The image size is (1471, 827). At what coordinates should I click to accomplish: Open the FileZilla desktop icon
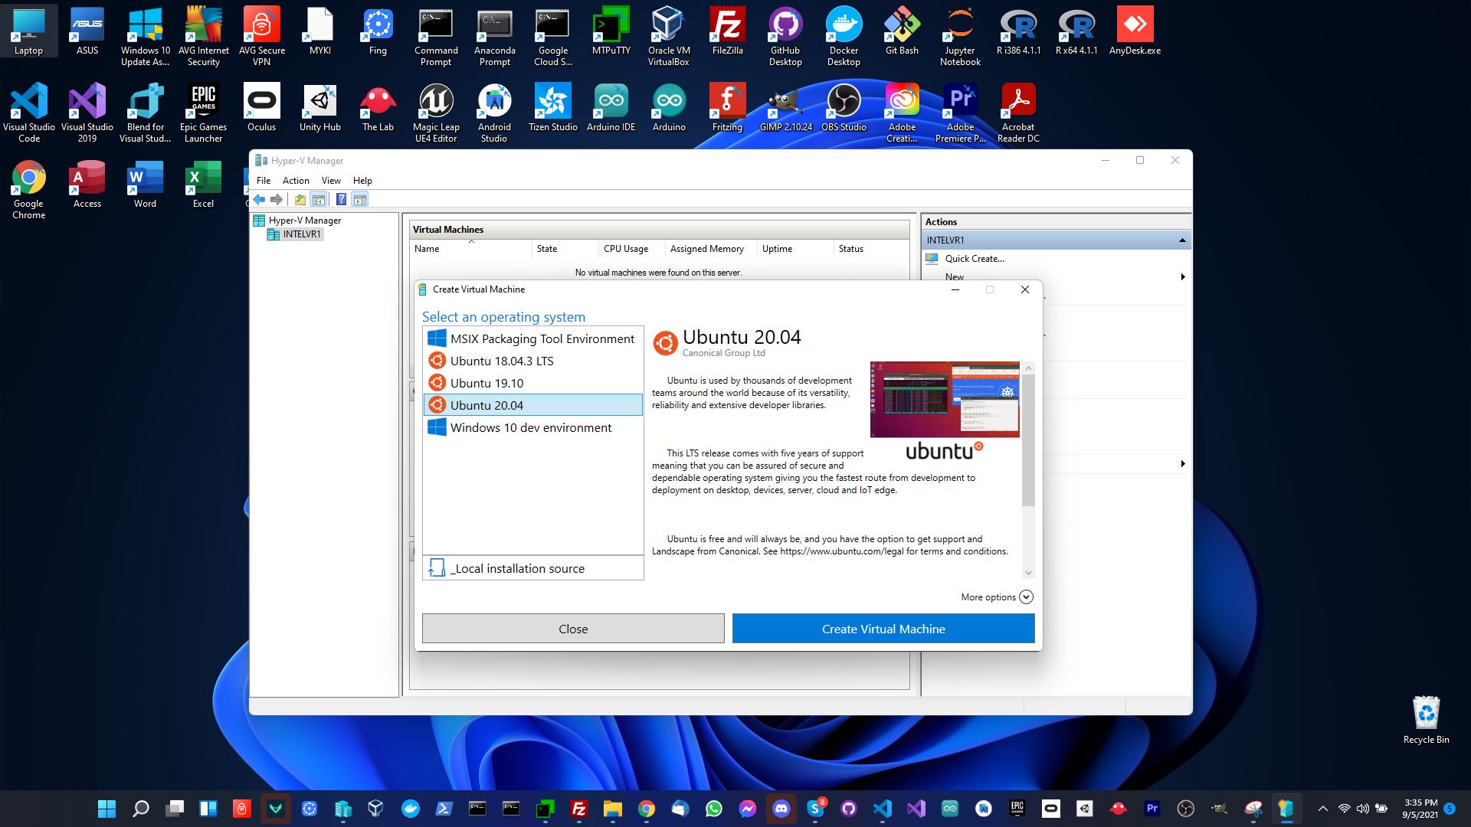[727, 31]
